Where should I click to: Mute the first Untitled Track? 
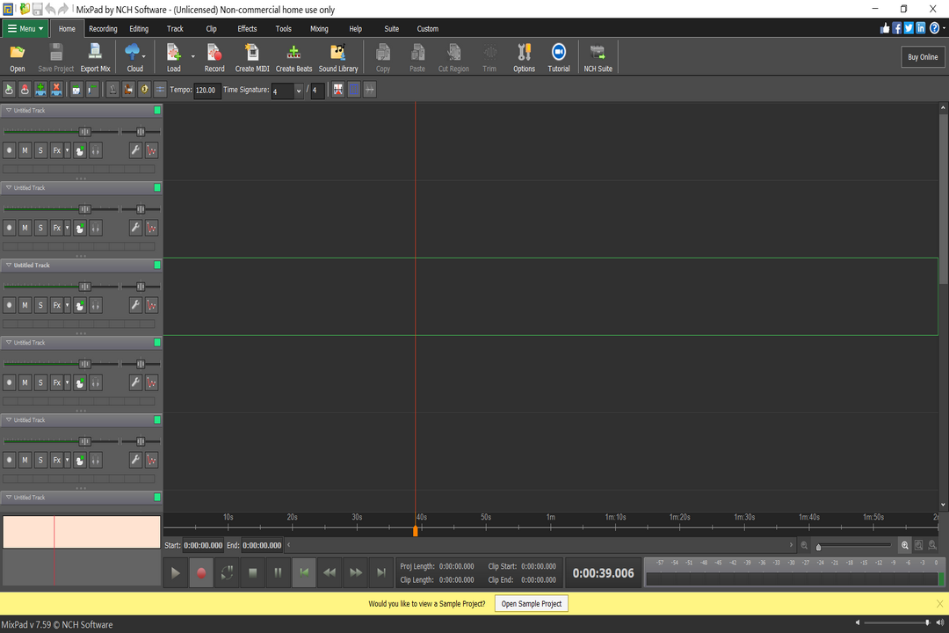24,149
